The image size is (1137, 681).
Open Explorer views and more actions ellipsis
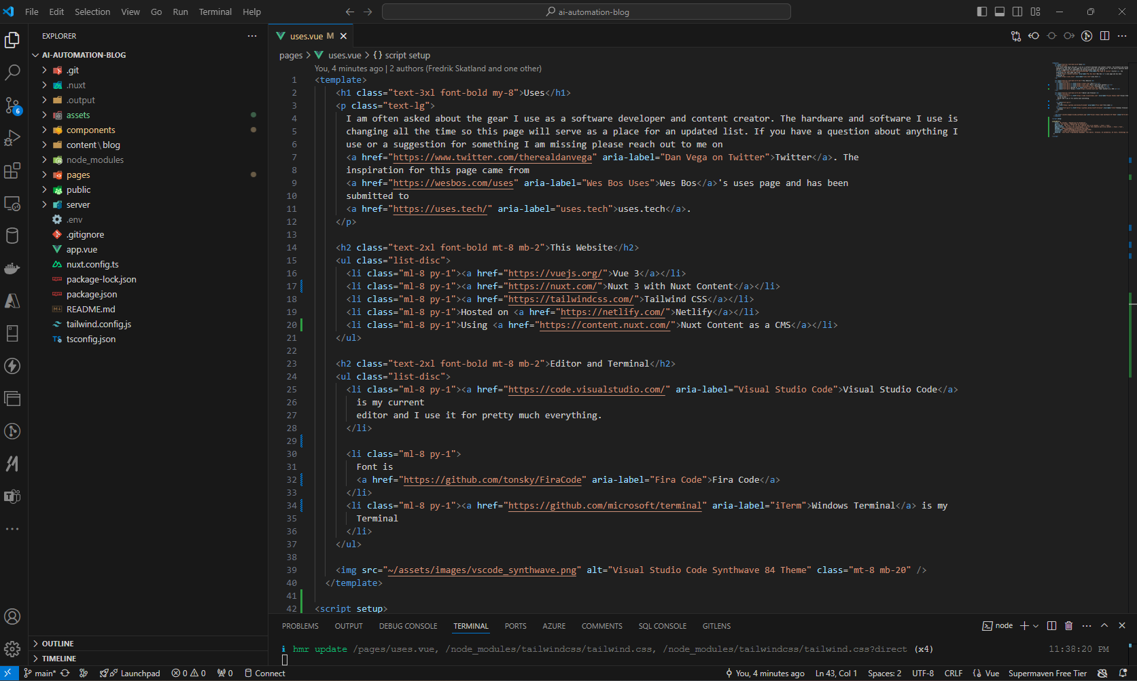point(252,36)
